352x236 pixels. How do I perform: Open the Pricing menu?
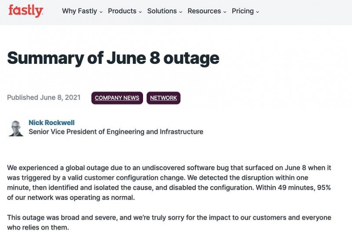pyautogui.click(x=245, y=11)
